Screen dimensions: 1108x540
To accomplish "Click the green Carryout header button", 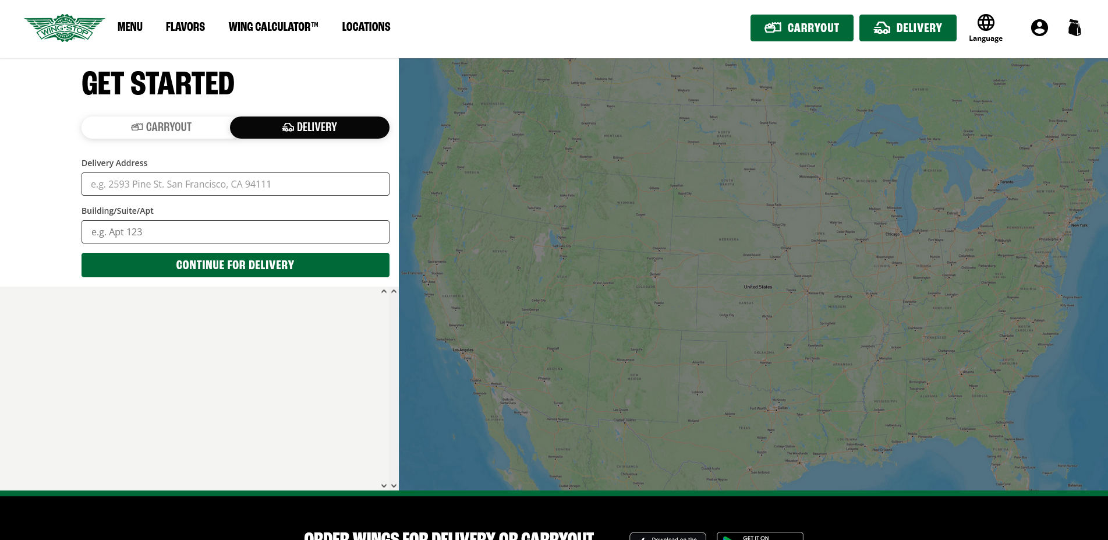I will pyautogui.click(x=801, y=28).
